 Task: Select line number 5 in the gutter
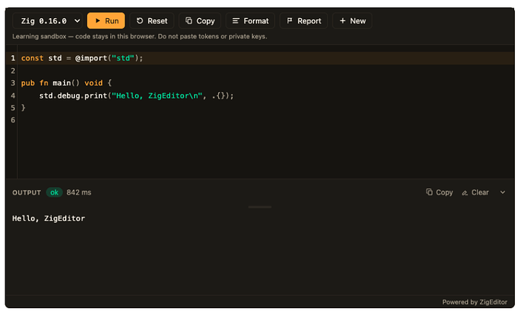coord(13,108)
